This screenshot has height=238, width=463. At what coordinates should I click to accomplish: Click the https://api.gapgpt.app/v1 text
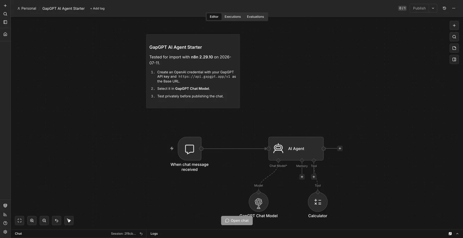[x=204, y=77]
